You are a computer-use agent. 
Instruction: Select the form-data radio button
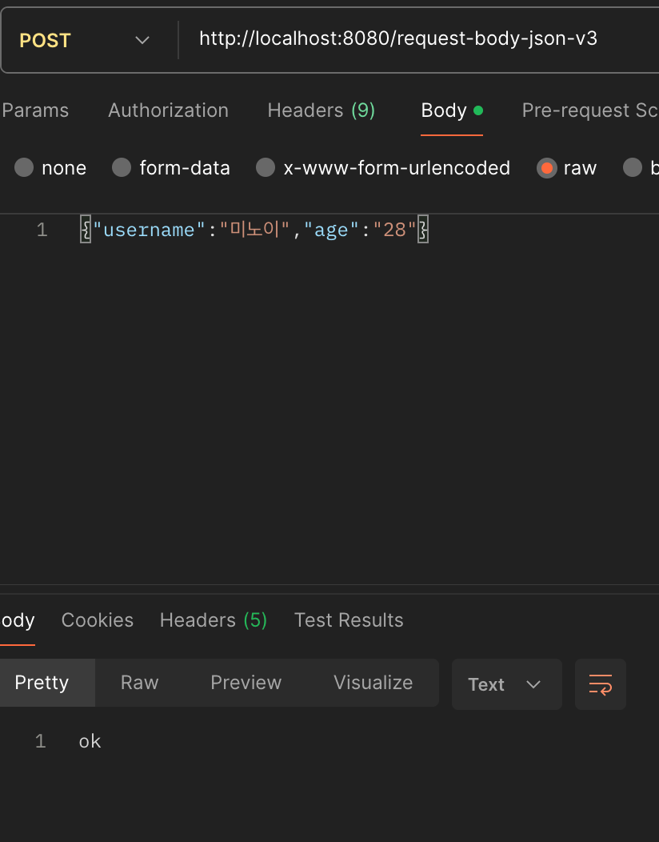(122, 167)
